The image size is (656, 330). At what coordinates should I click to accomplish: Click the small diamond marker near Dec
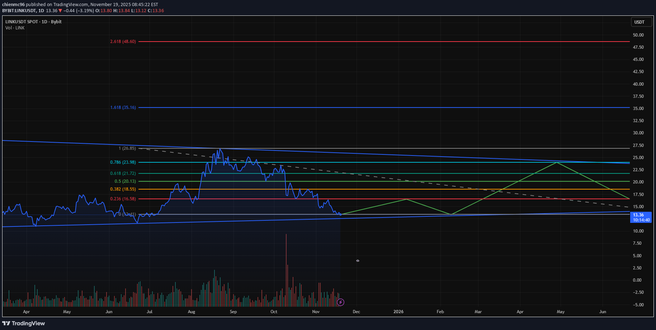(358, 260)
